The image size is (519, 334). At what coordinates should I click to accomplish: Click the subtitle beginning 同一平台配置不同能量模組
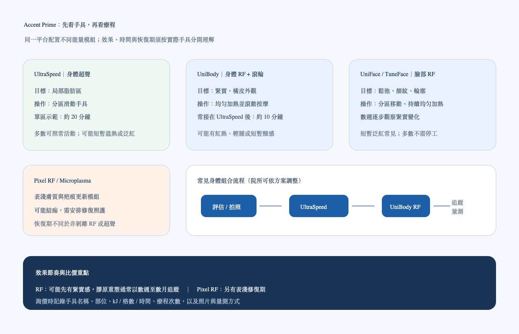[x=119, y=40]
